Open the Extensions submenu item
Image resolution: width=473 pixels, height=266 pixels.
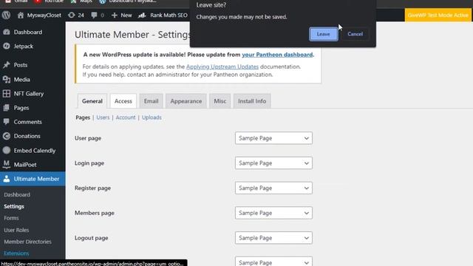pos(16,253)
